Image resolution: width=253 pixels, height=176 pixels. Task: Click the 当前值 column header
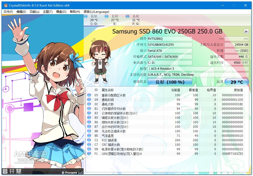(x=172, y=90)
